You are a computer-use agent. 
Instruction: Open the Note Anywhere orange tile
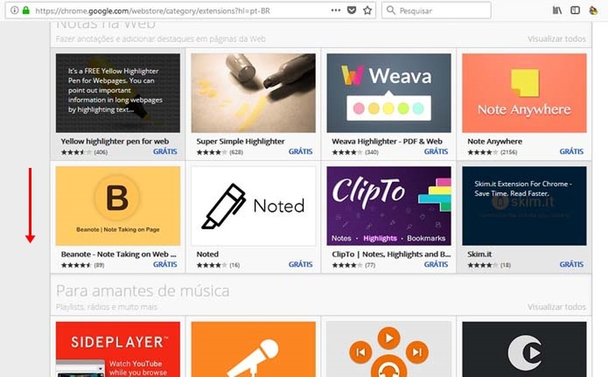524,93
